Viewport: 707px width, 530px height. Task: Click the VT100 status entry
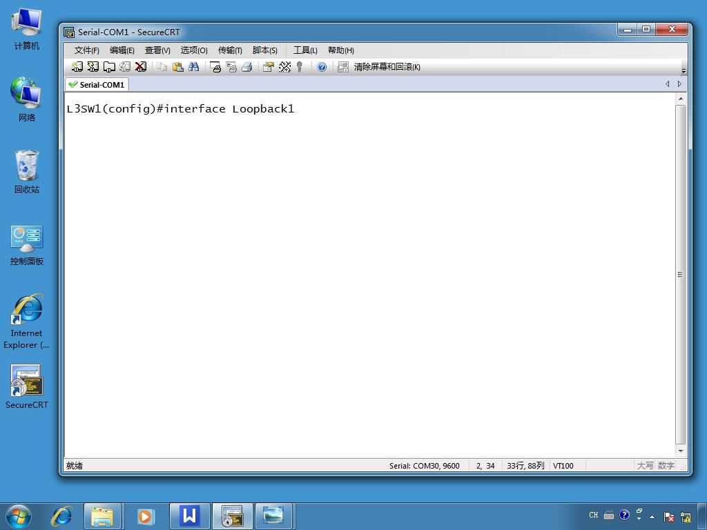pyautogui.click(x=563, y=466)
